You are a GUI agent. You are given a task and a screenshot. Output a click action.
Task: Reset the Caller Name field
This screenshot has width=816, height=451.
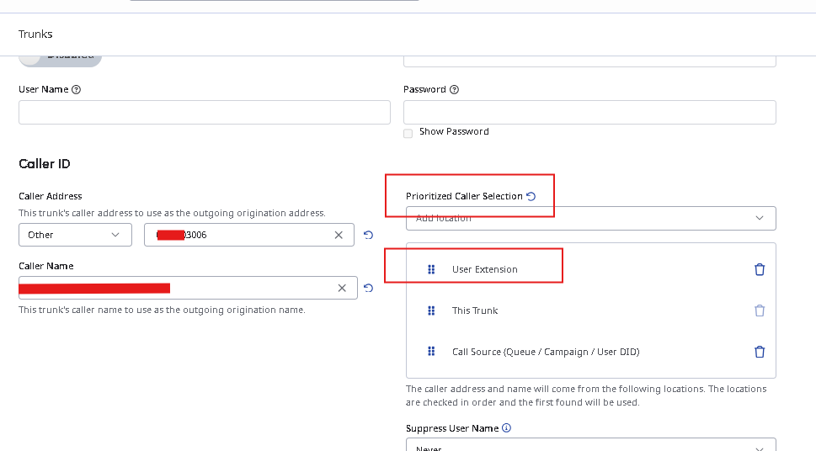368,288
